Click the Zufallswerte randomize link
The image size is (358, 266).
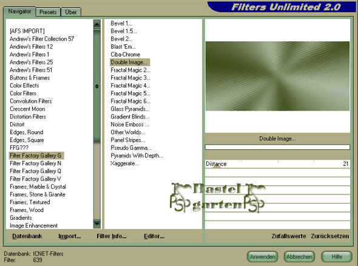[x=289, y=236]
